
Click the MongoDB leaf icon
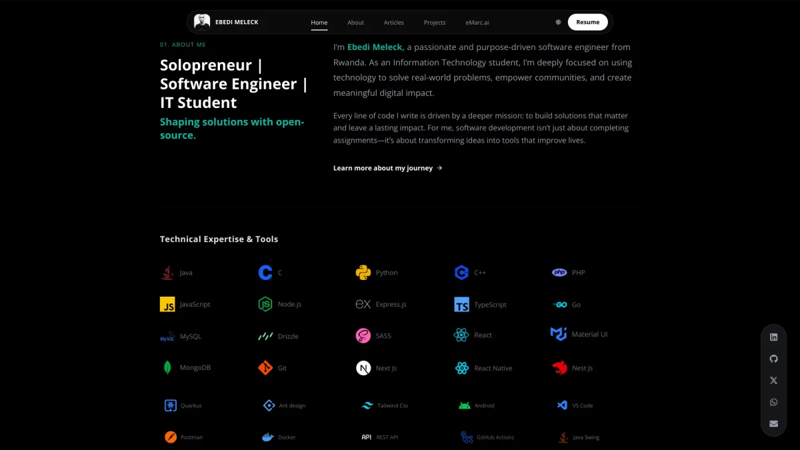pos(167,368)
